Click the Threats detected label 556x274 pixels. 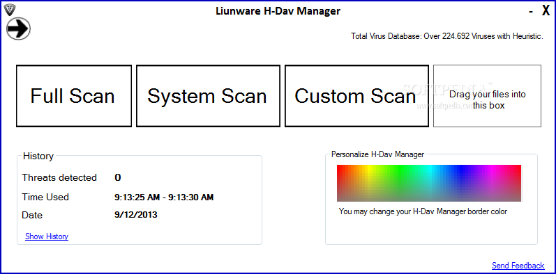pyautogui.click(x=59, y=177)
